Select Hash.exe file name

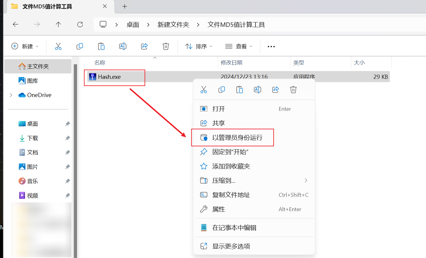(x=109, y=77)
